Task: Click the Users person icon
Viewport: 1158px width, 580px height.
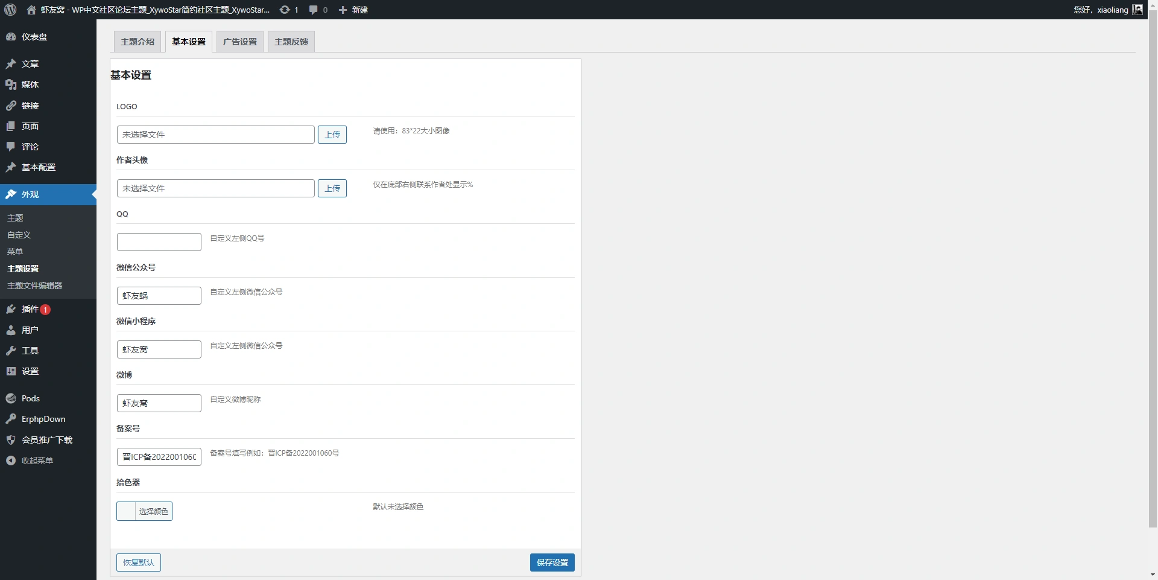Action: coord(11,330)
